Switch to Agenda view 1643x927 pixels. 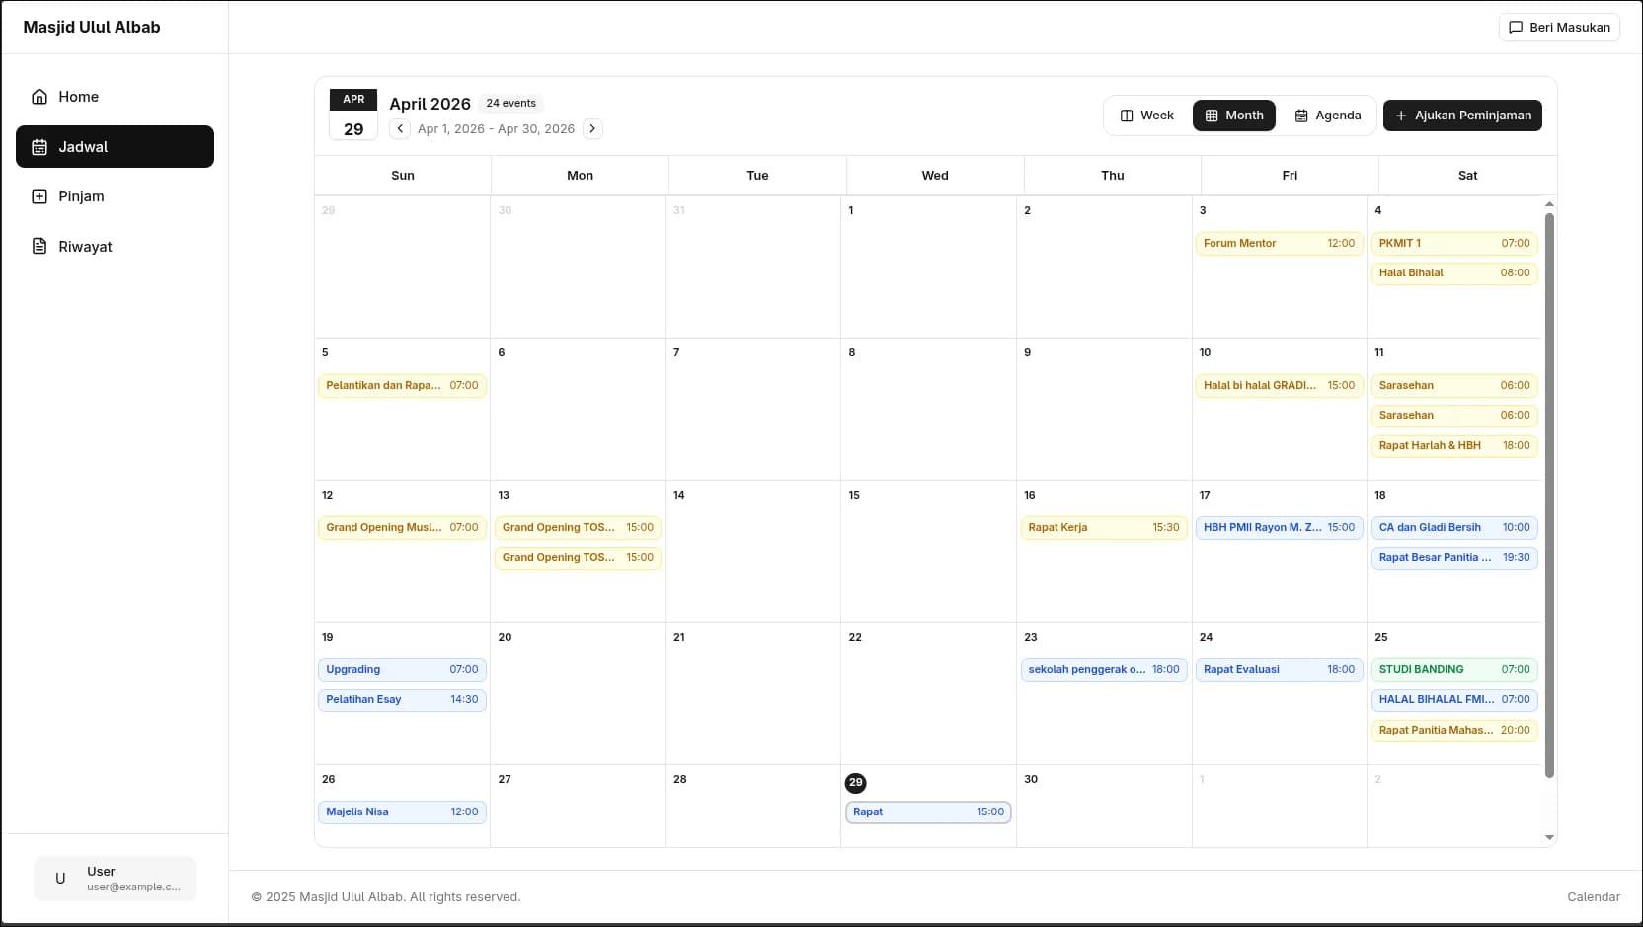tap(1328, 116)
